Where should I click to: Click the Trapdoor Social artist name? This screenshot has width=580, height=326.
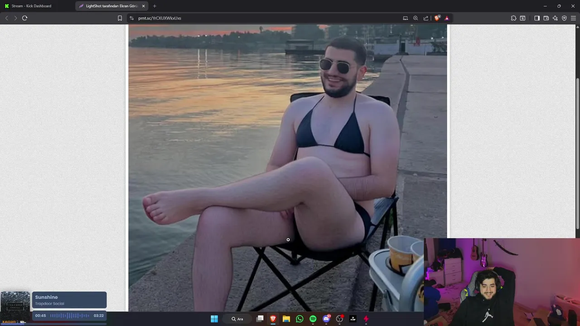click(49, 304)
